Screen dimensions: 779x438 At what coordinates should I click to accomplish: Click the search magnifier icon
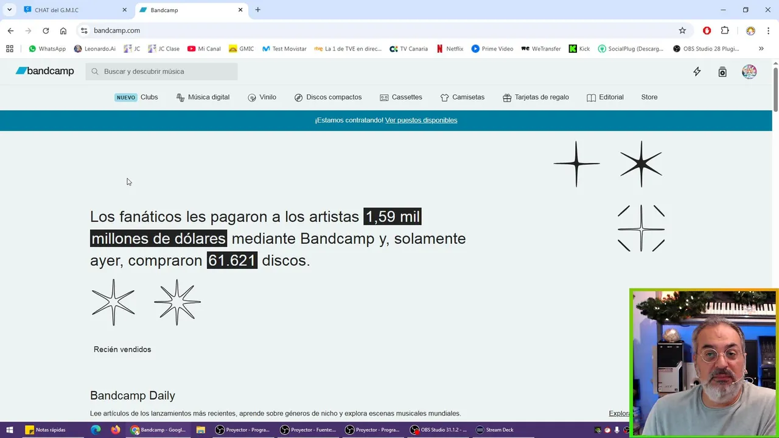coord(95,71)
